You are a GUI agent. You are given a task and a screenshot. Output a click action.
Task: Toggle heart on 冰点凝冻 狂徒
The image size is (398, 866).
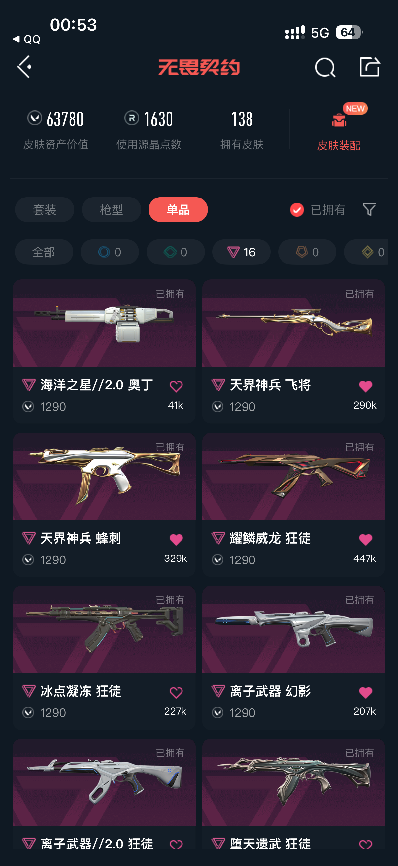[176, 693]
